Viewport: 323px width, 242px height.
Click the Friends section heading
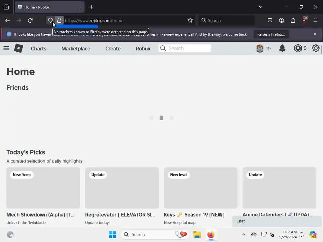[x=18, y=88]
